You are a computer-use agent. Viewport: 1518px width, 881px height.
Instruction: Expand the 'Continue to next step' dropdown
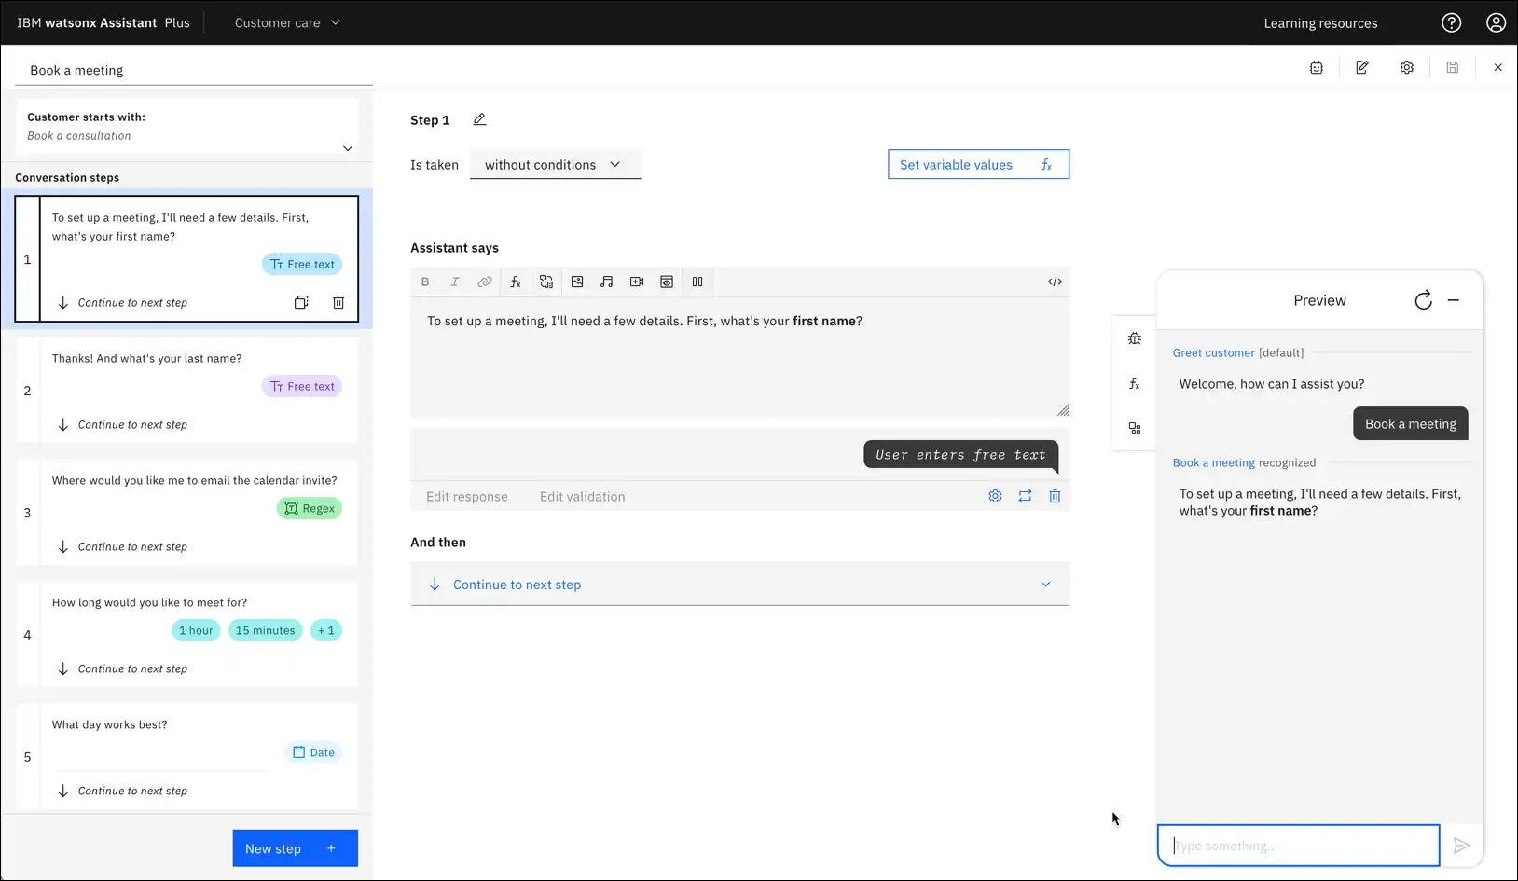point(1045,584)
